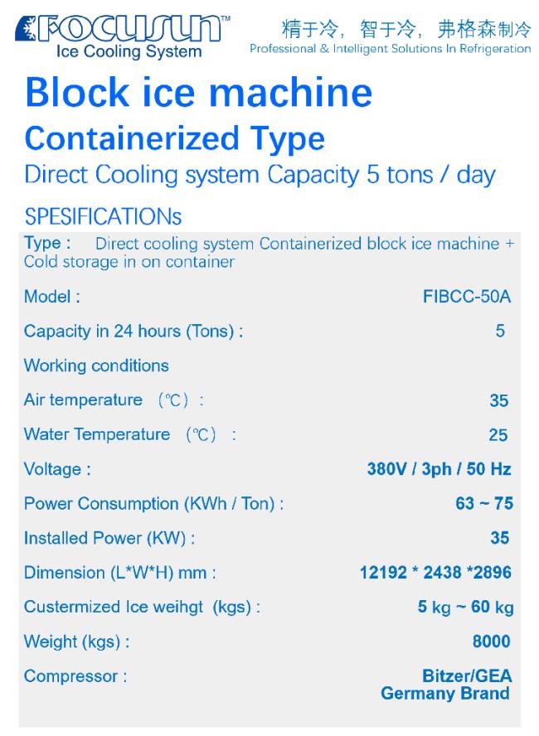Click the power consumption value "63 ~ 75"

(x=483, y=504)
